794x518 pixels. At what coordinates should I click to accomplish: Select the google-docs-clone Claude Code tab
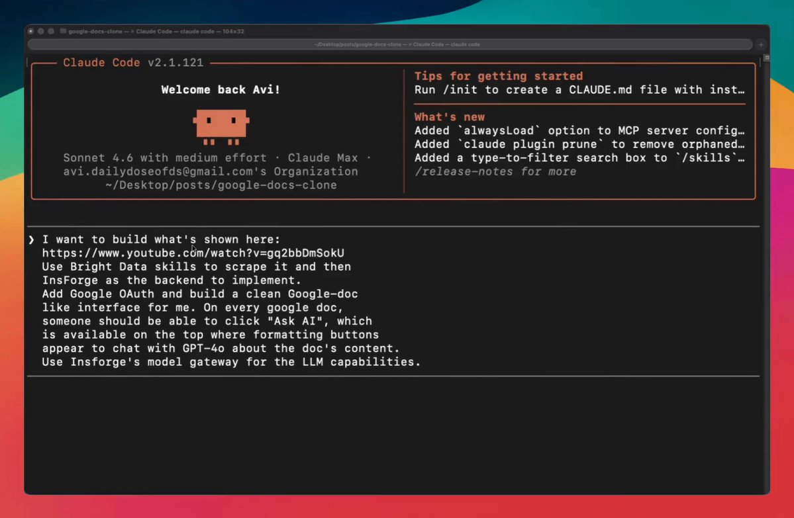(x=390, y=44)
